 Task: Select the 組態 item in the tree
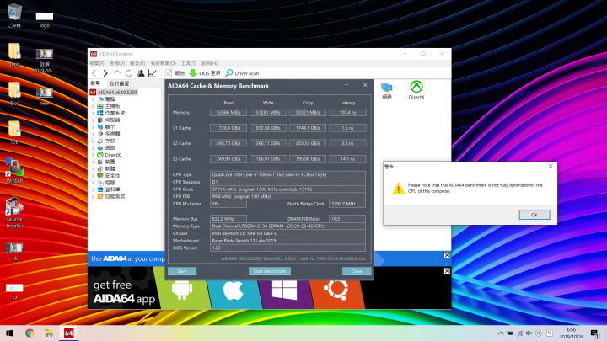point(106,183)
